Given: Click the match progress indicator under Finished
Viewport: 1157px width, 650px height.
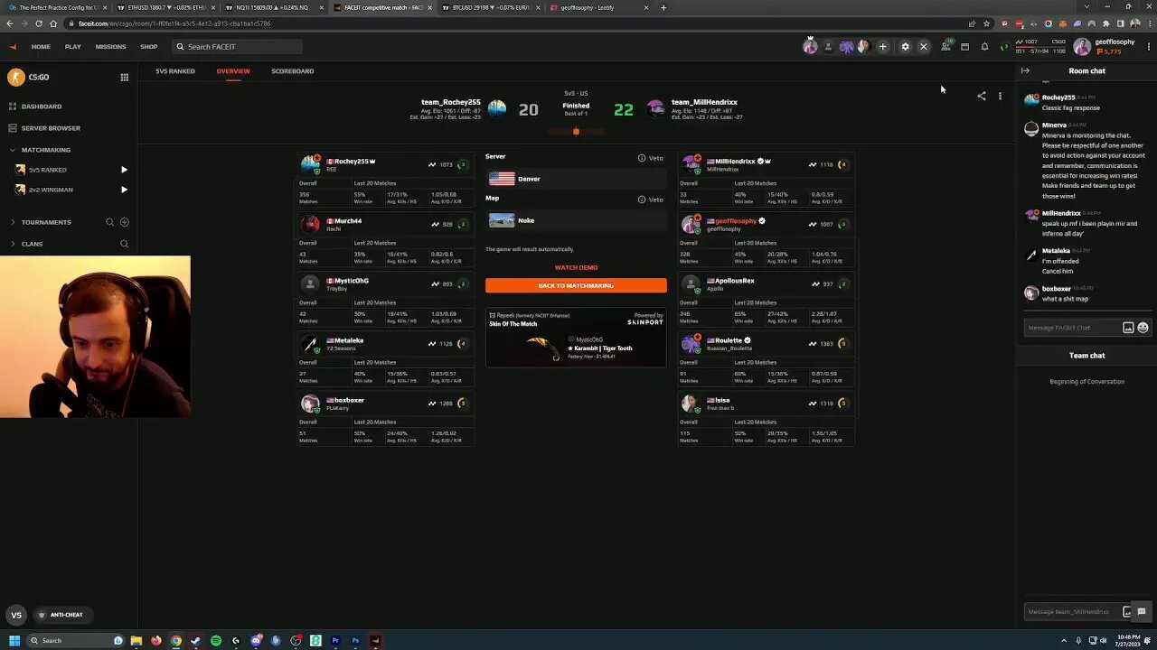Looking at the screenshot, I should [576, 132].
